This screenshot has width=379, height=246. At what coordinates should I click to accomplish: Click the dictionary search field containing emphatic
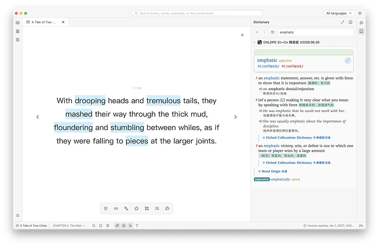(315, 32)
